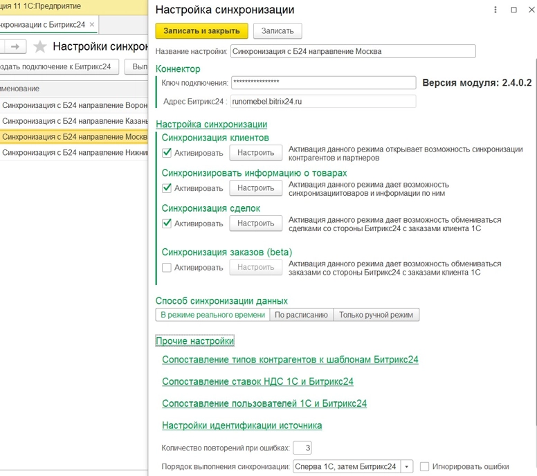Open Сопоставление ставок НДС 1С и Битрикс24
The width and height of the screenshot is (537, 476).
[x=257, y=382]
